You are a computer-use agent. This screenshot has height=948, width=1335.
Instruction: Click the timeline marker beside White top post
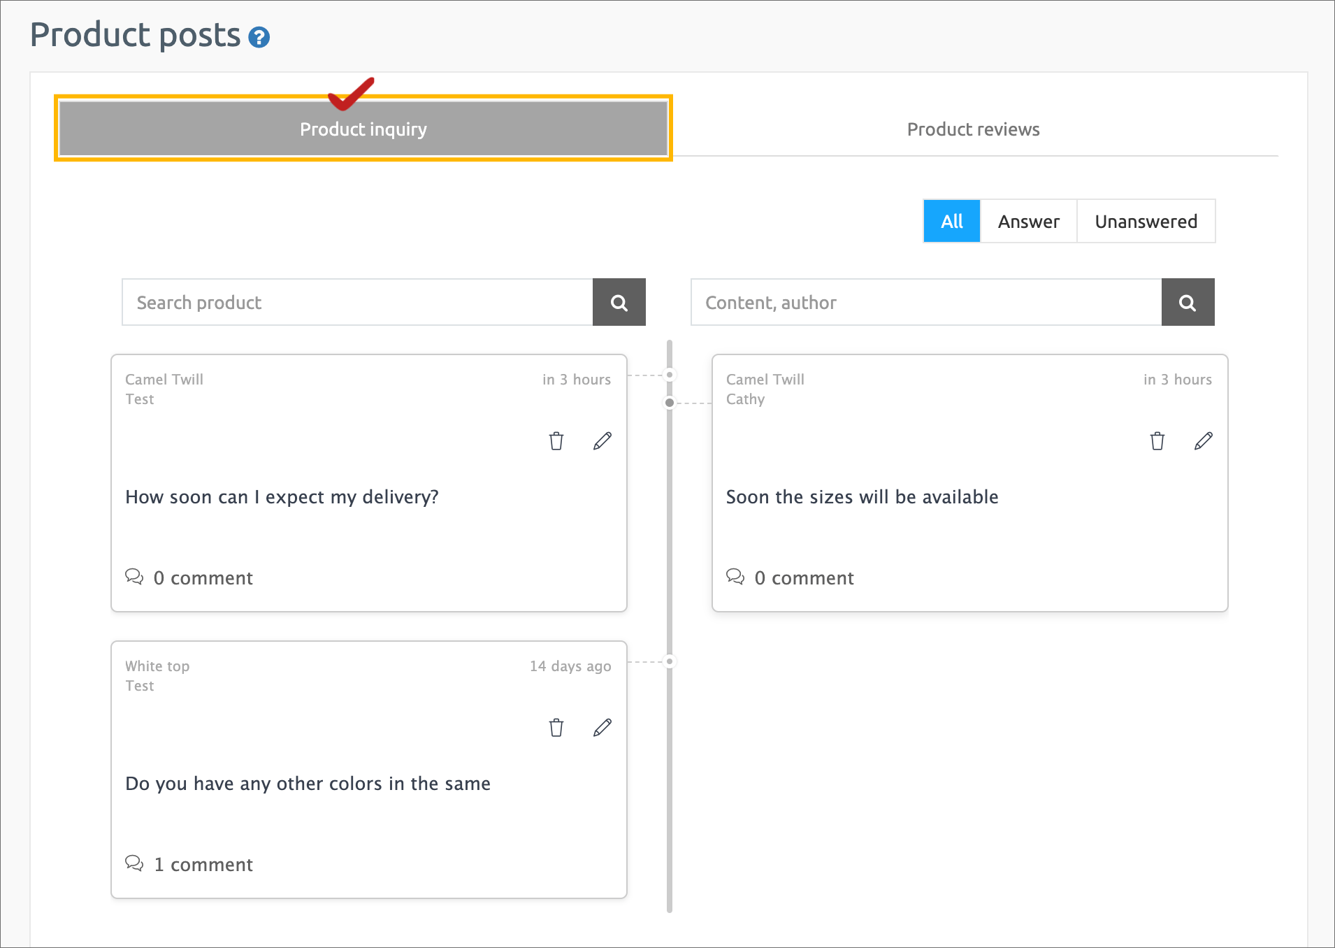(670, 661)
